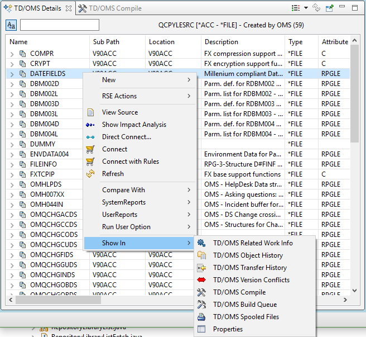Select Show Impact Analysis
Viewport: 366px width, 337px height.
coord(134,125)
